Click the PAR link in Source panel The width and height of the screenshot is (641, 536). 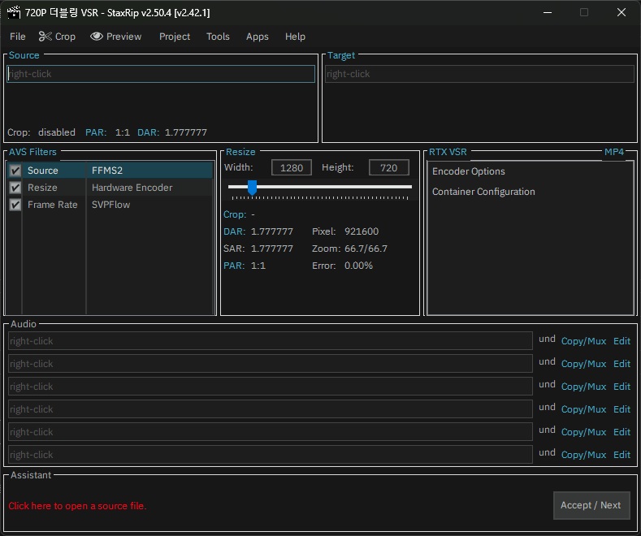96,132
